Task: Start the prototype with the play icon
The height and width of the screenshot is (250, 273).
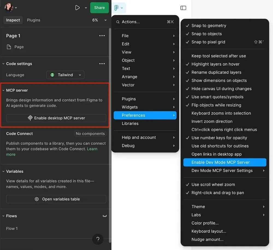Action: point(77,8)
